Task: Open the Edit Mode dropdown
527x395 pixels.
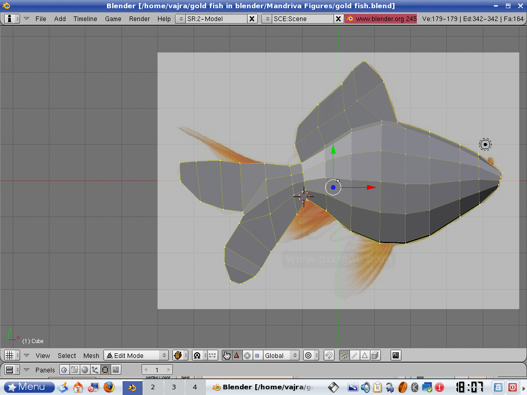Action: click(136, 355)
